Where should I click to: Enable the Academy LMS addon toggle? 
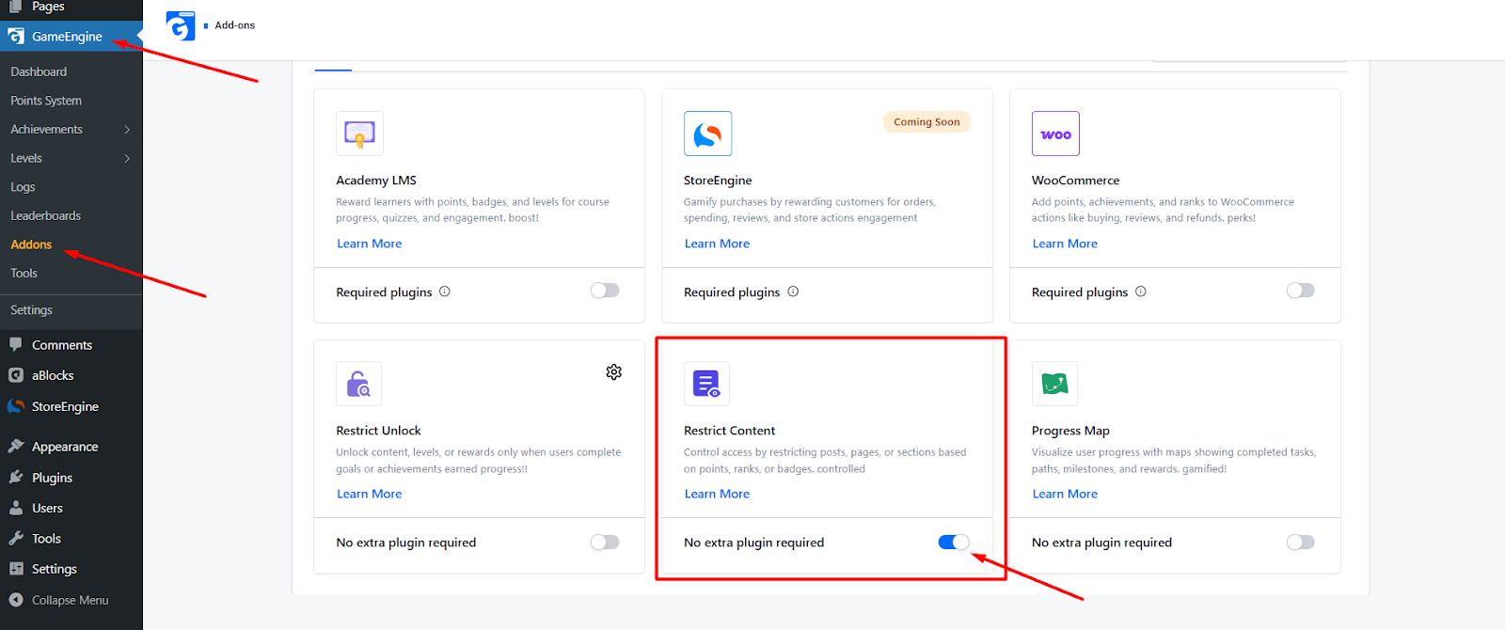(605, 291)
